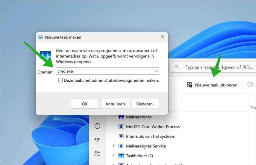Browse for a file using Bladeren
The height and width of the screenshot is (165, 256).
click(146, 103)
